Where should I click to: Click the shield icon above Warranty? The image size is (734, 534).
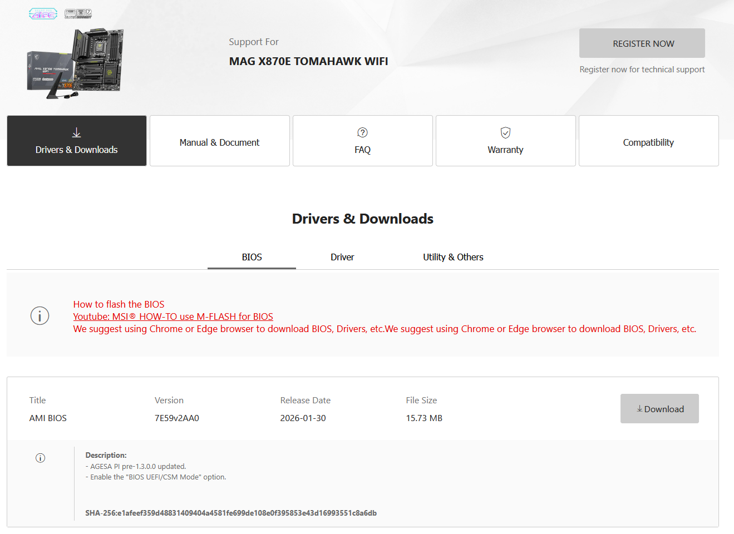click(x=505, y=132)
